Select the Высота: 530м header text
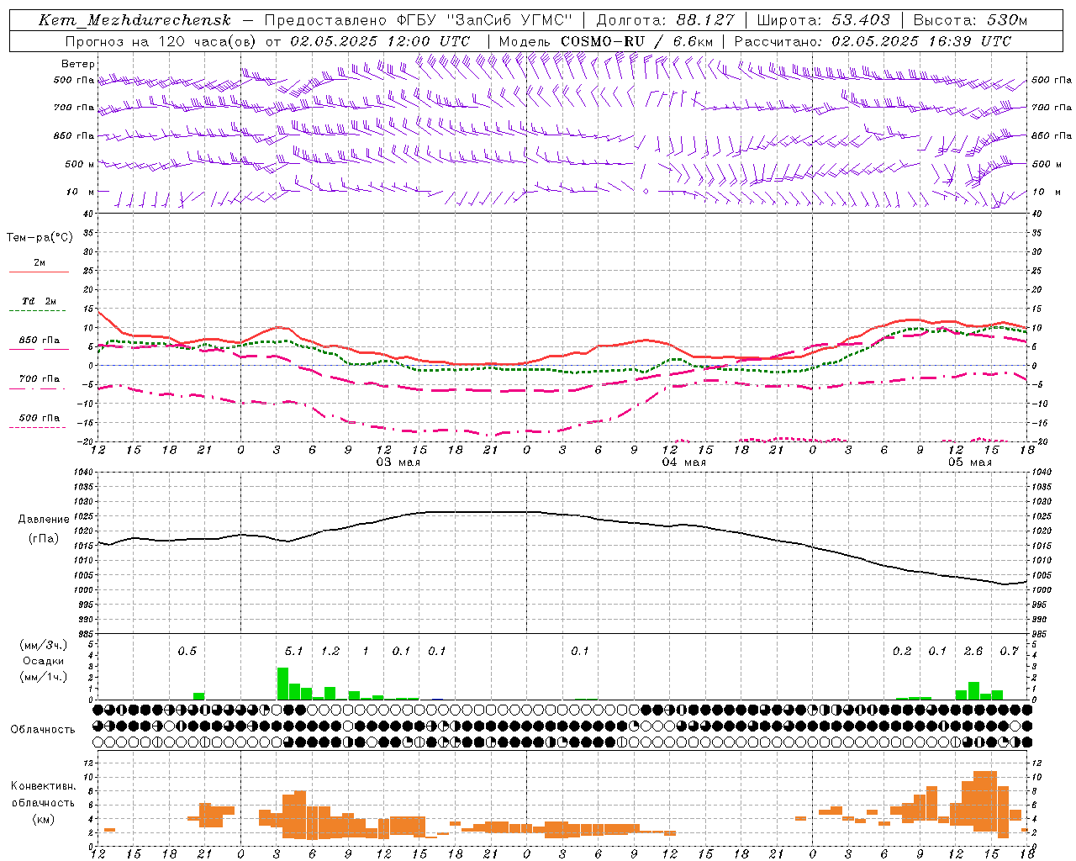The width and height of the screenshot is (1076, 861). pyautogui.click(x=970, y=20)
